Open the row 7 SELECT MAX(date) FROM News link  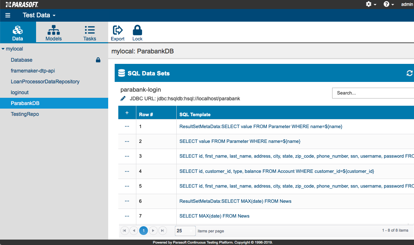pos(214,216)
